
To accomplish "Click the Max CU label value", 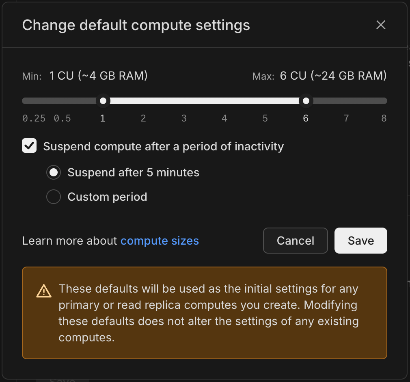I will point(333,76).
